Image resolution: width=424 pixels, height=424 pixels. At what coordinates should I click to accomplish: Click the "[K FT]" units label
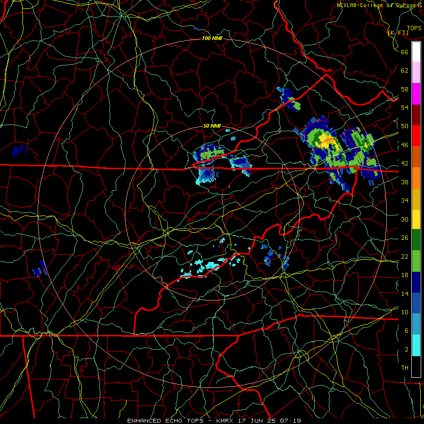click(x=398, y=33)
